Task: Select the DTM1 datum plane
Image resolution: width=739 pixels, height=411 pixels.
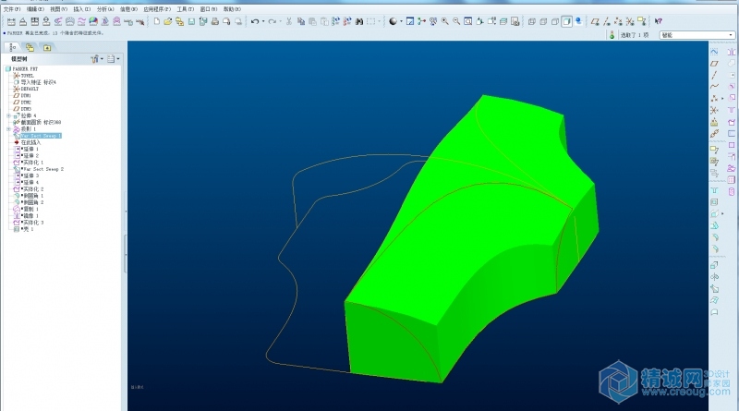Action: [x=22, y=95]
